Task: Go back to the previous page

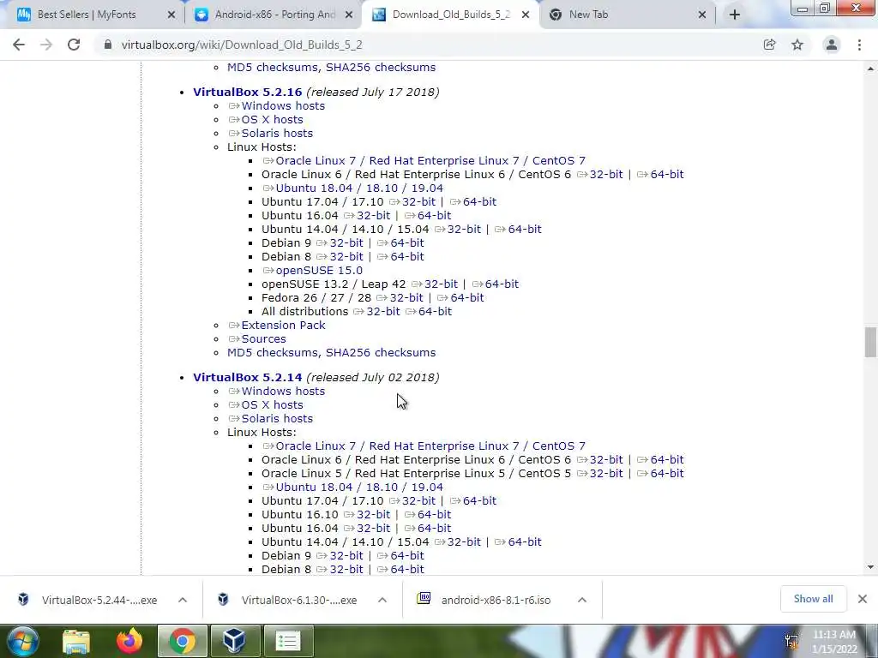Action: pos(19,45)
